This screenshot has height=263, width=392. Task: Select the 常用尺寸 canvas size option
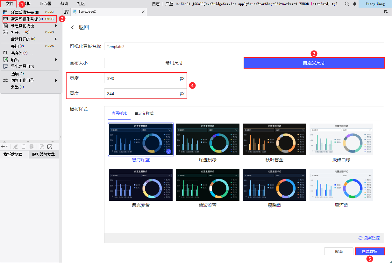(174, 63)
